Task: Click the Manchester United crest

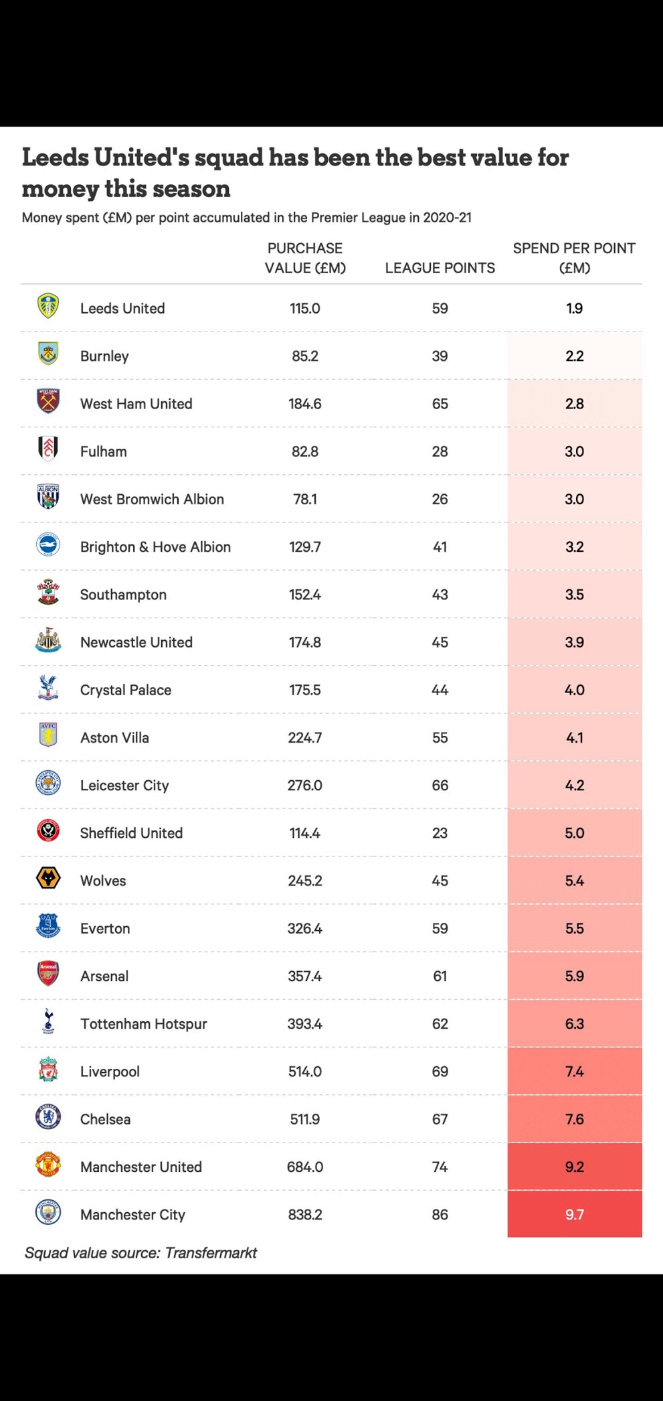Action: click(48, 1165)
